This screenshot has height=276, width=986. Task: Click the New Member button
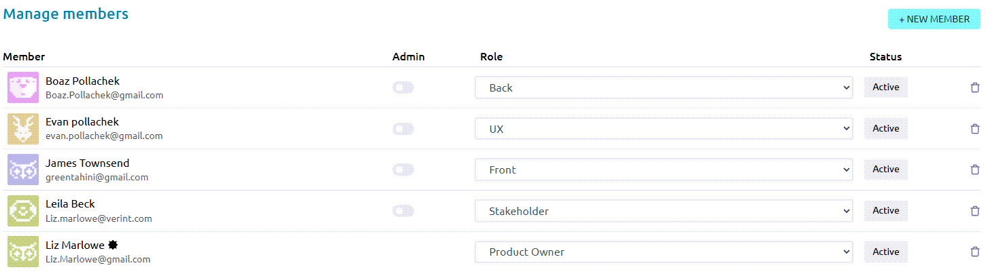click(x=934, y=19)
